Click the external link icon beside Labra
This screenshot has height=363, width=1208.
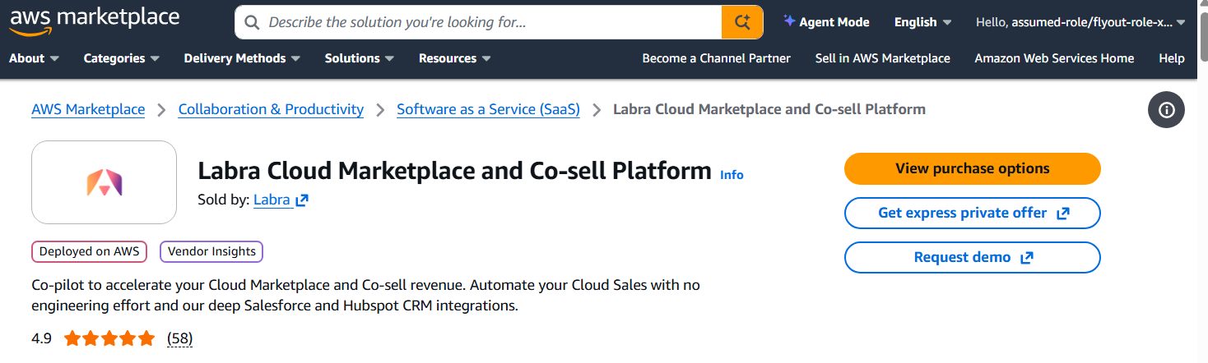[302, 200]
